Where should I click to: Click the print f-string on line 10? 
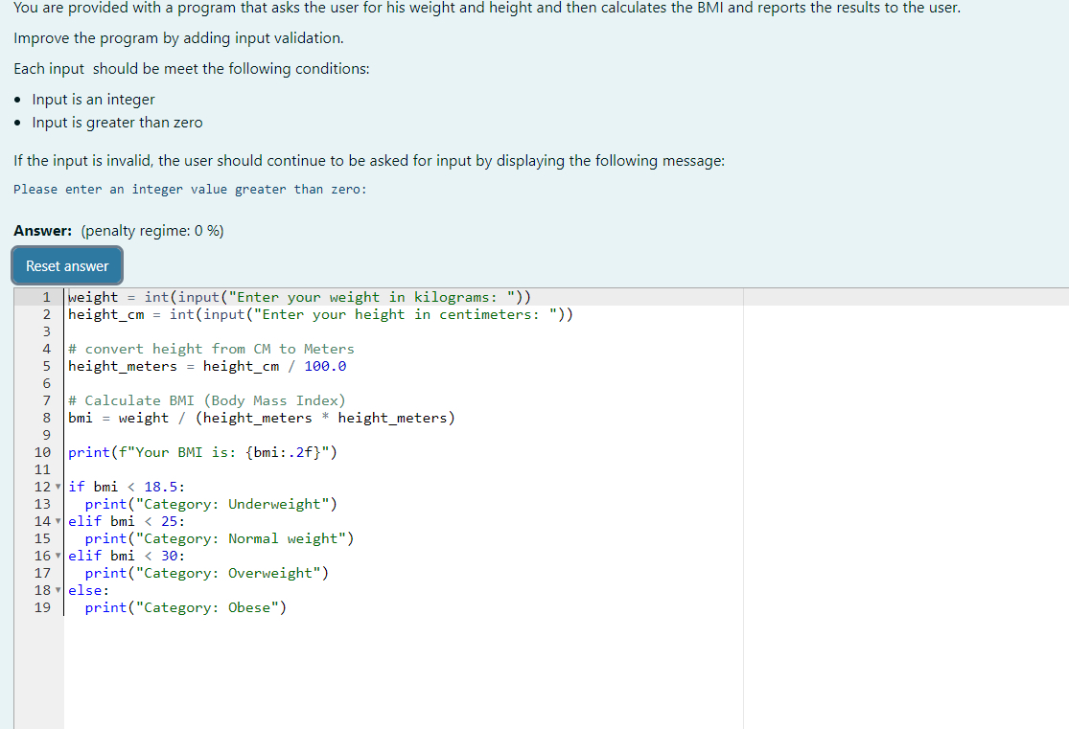pyautogui.click(x=201, y=452)
